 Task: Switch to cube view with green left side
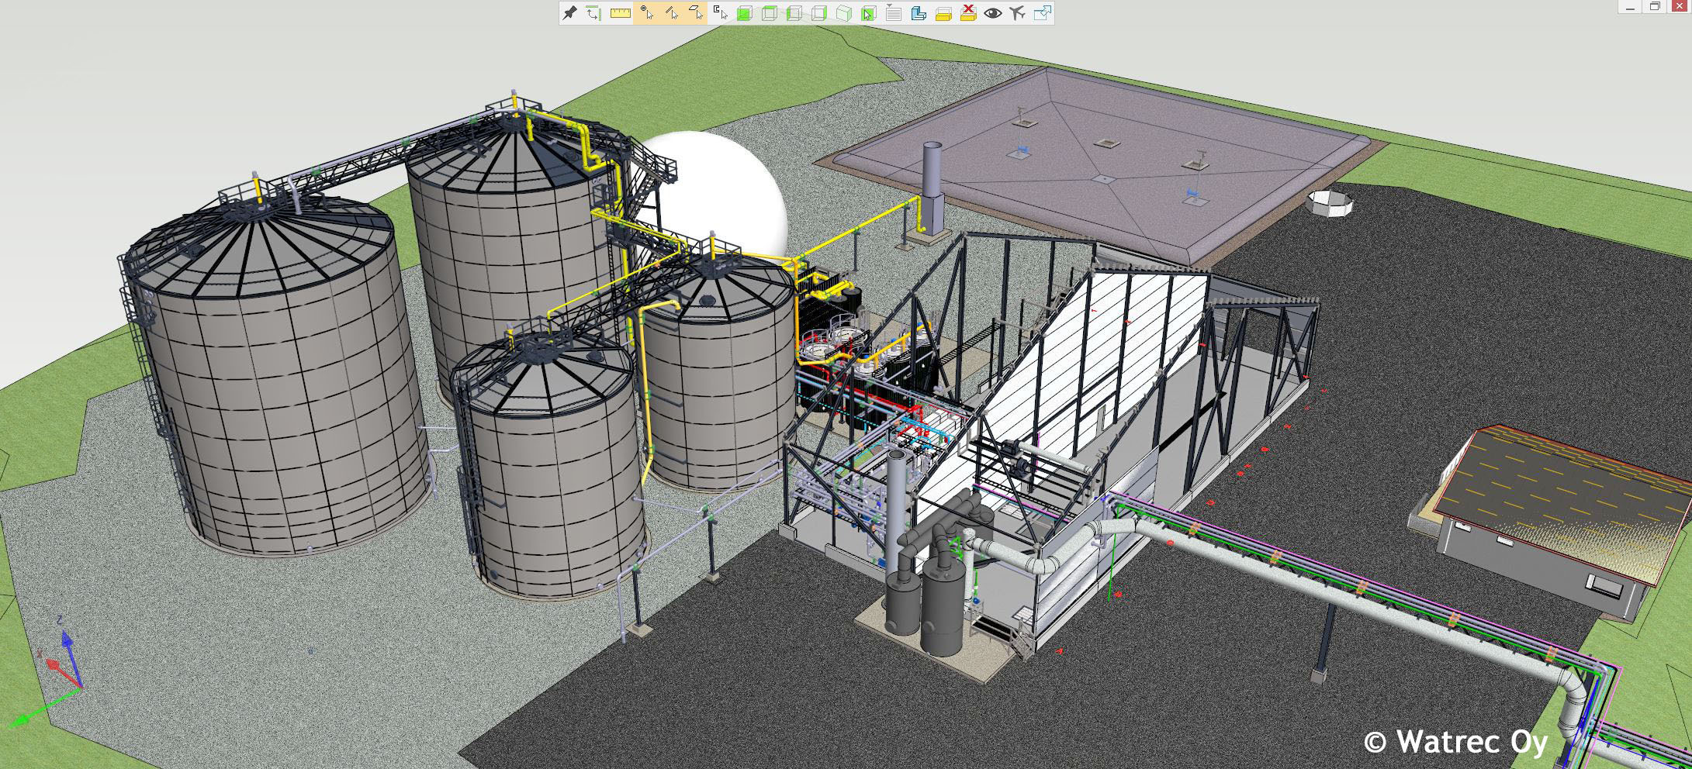(x=794, y=13)
